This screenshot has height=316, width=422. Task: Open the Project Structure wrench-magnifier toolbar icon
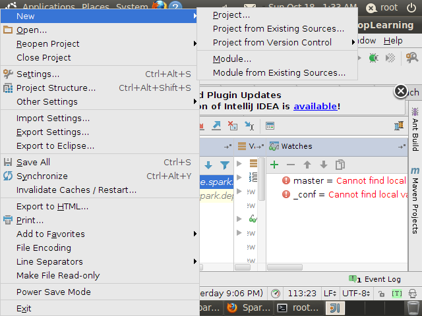pos(411,58)
